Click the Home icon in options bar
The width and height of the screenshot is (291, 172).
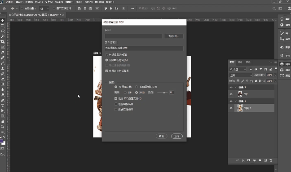click(x=4, y=9)
